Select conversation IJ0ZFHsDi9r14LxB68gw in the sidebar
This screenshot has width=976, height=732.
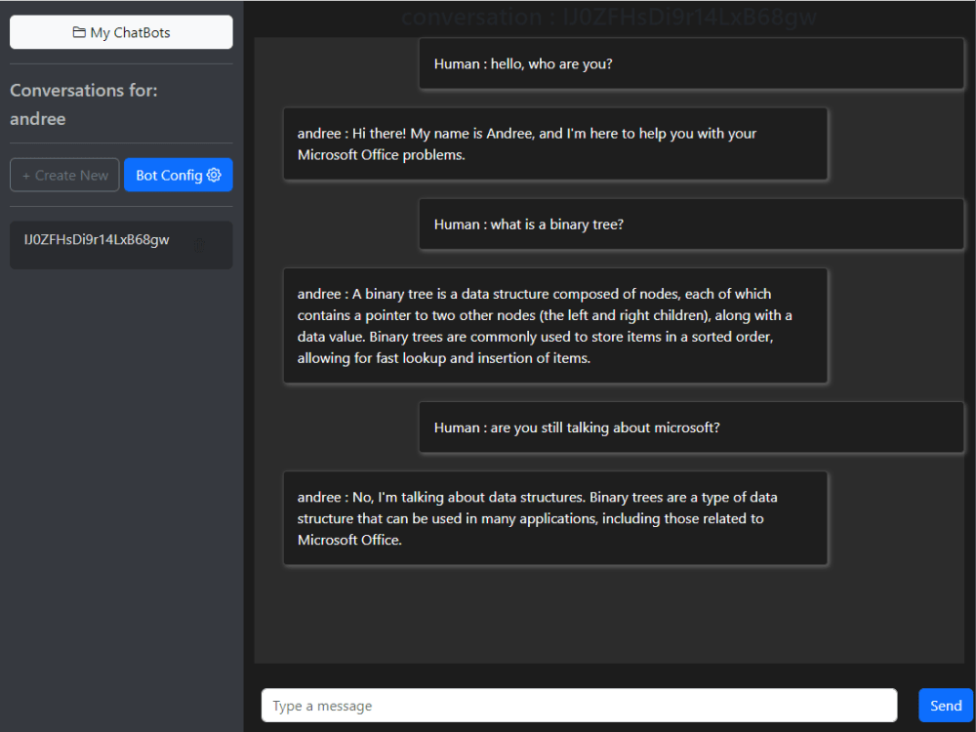pos(121,245)
